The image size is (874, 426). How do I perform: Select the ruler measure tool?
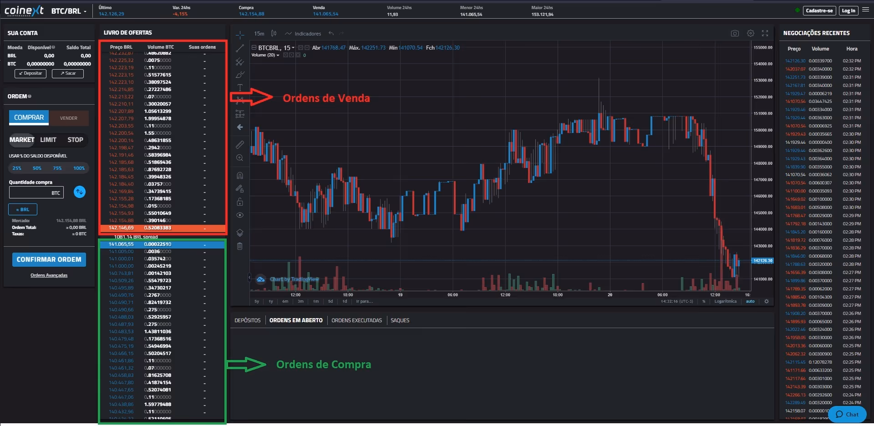pos(240,145)
